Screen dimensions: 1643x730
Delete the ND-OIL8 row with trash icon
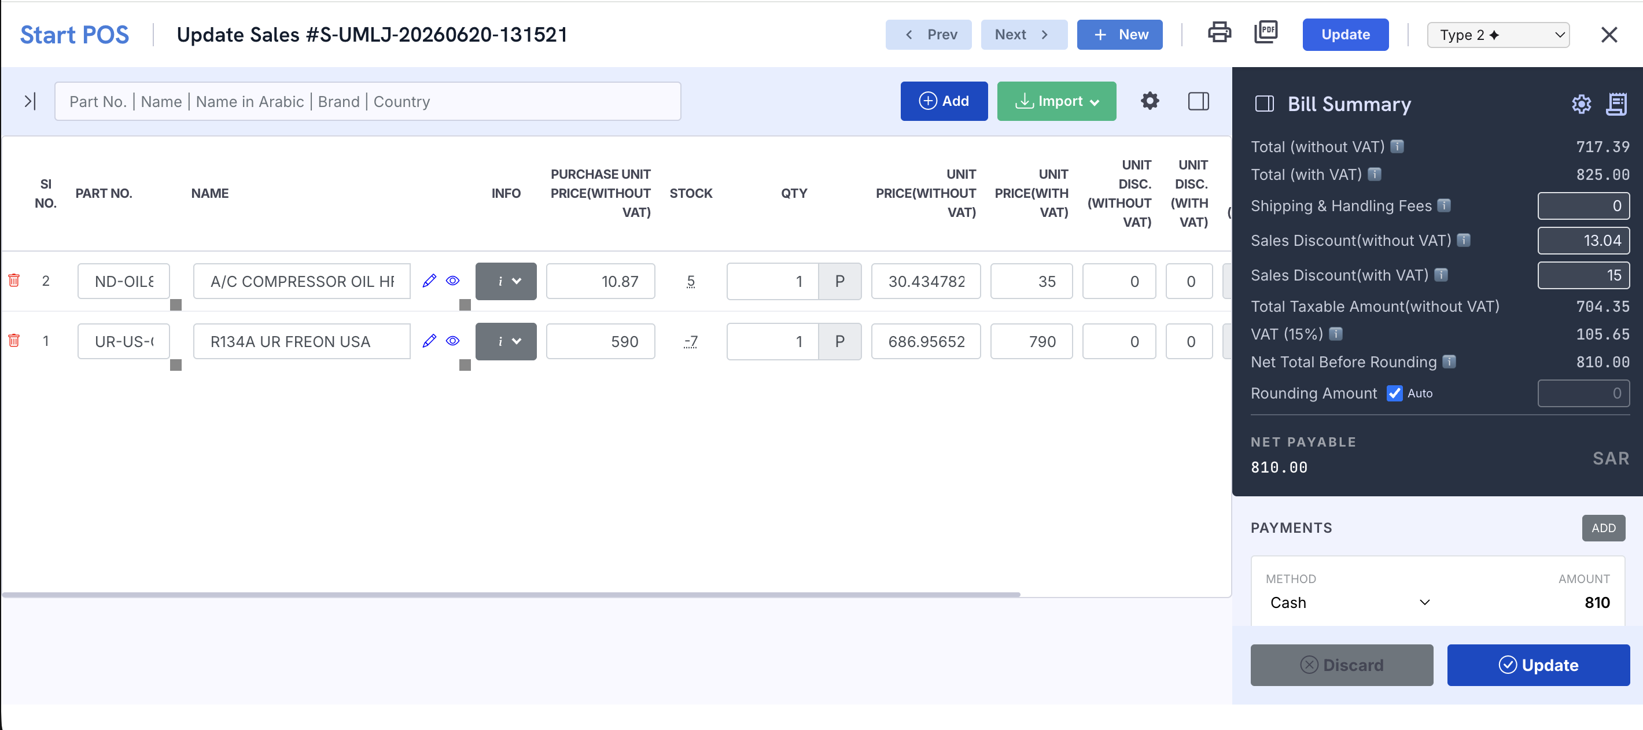pos(13,280)
